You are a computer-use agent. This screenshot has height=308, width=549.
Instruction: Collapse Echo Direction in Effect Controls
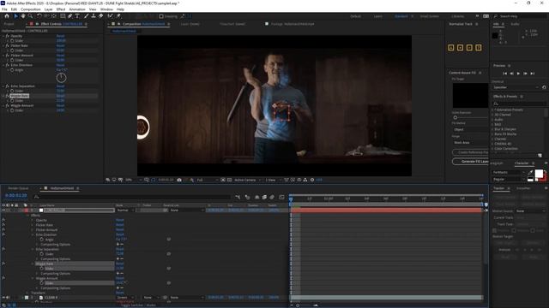tap(3, 65)
